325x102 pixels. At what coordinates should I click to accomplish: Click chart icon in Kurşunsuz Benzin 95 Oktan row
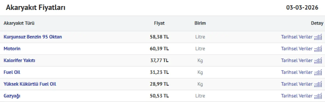point(318,37)
